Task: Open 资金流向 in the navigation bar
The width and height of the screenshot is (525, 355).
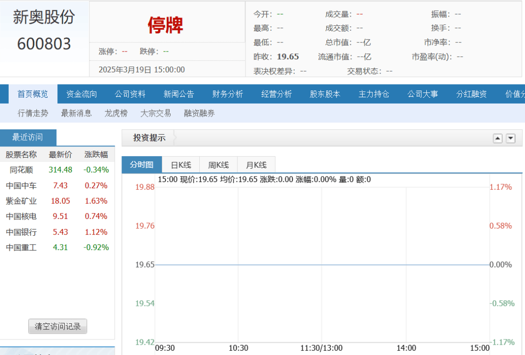Action: coord(82,94)
